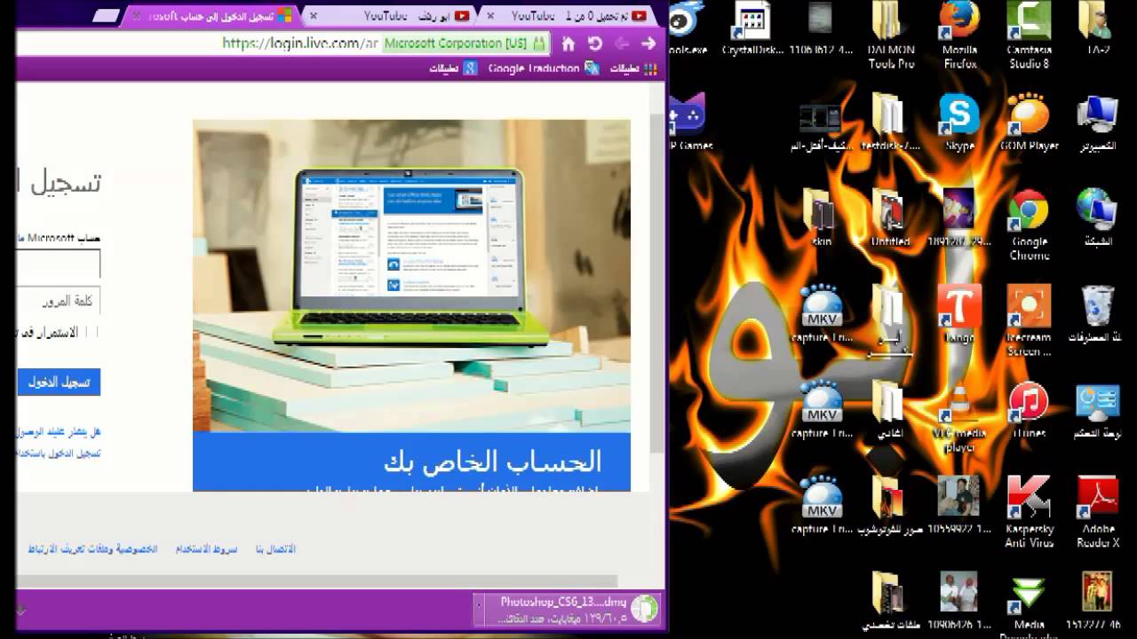1137x639 pixels.
Task: Open the blue-icon 'تطبيقات' bookmark
Action: (454, 68)
